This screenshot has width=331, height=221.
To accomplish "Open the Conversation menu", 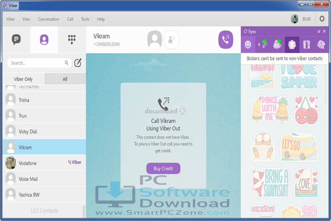I will 49,19.
